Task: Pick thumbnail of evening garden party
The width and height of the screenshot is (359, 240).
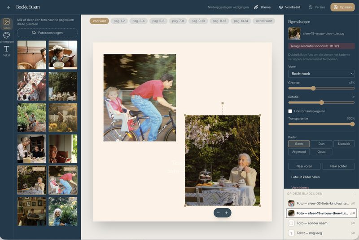Action: point(63,86)
